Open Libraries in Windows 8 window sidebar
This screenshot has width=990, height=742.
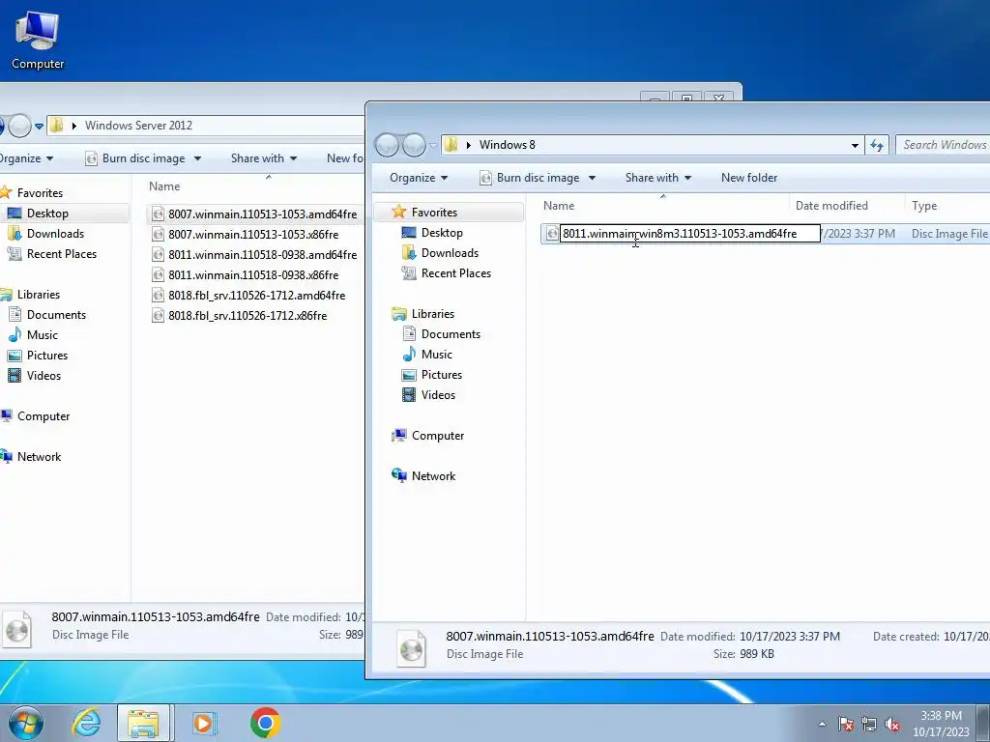[x=432, y=314]
